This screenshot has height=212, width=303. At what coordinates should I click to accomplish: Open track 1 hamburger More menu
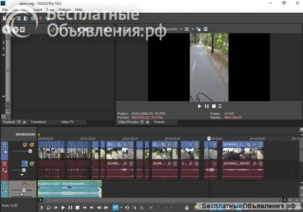[4, 145]
